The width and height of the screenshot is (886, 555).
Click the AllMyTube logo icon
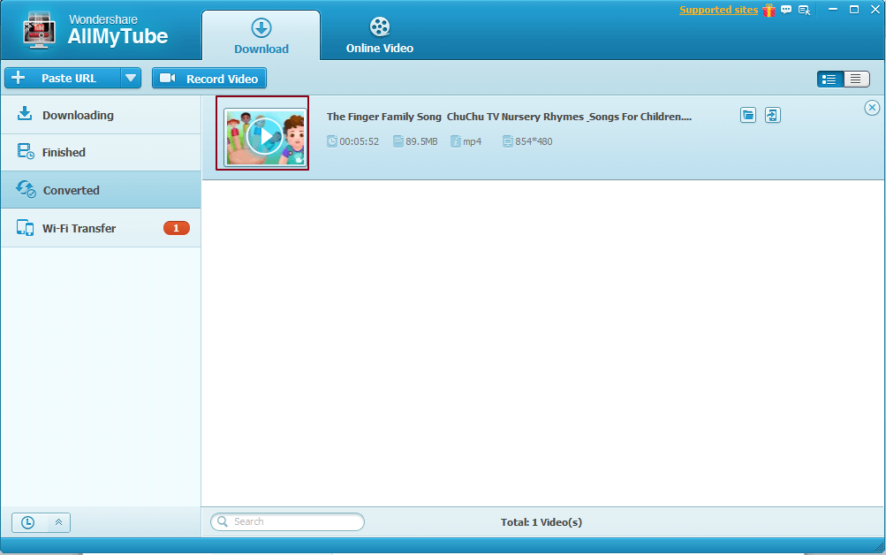pyautogui.click(x=39, y=31)
